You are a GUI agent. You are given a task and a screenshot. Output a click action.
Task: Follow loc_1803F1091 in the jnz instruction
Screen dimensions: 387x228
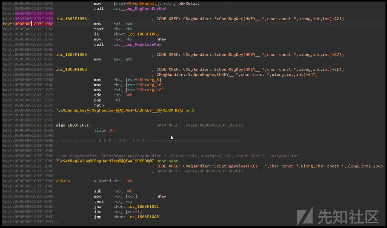pos(143,207)
